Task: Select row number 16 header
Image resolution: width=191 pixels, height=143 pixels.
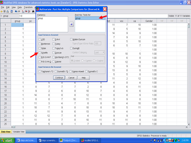Action: pos(6,87)
